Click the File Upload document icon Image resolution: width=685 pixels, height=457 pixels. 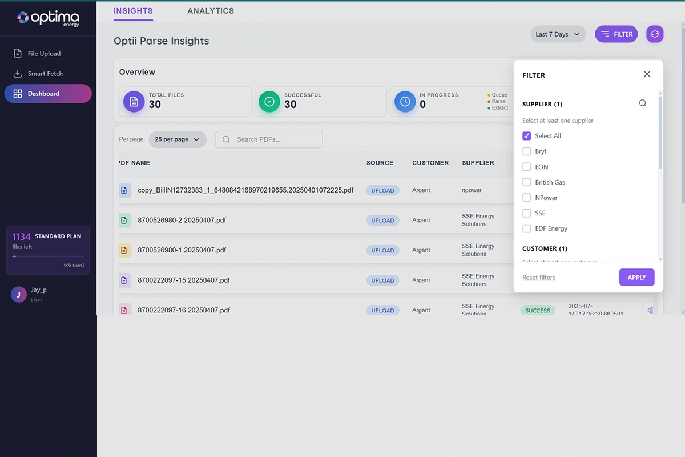pyautogui.click(x=18, y=53)
